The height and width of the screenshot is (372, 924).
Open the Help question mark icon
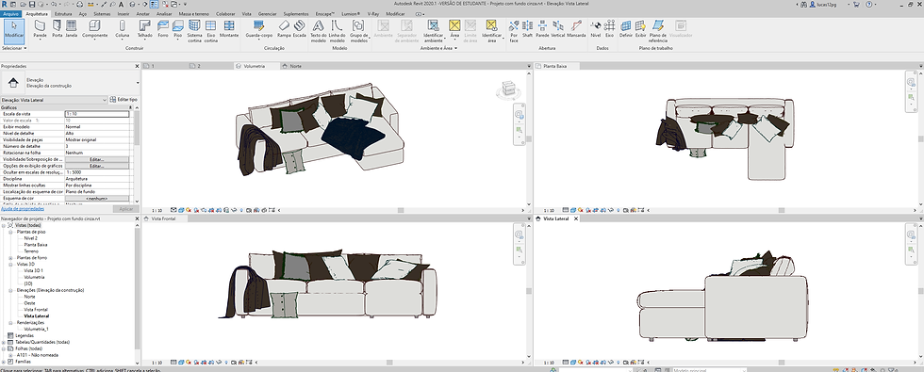click(x=868, y=4)
